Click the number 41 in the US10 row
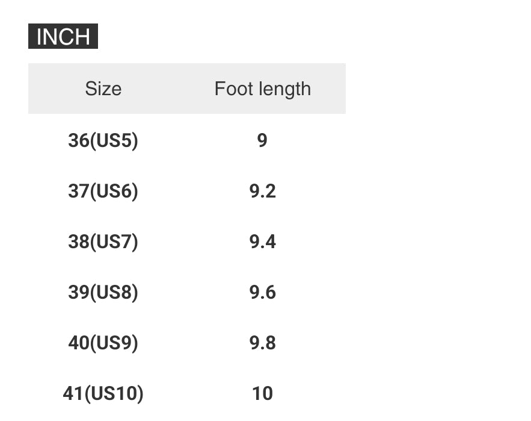Viewport: 531px width, 421px height. (x=73, y=393)
